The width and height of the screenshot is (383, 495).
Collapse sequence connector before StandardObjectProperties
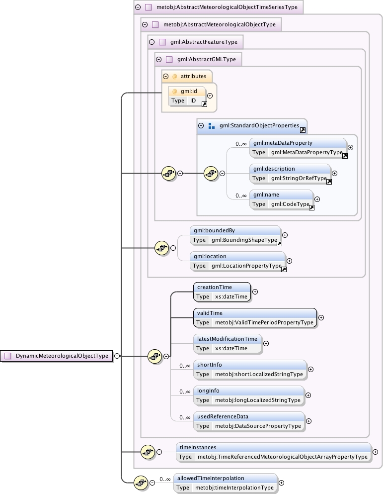(x=180, y=173)
